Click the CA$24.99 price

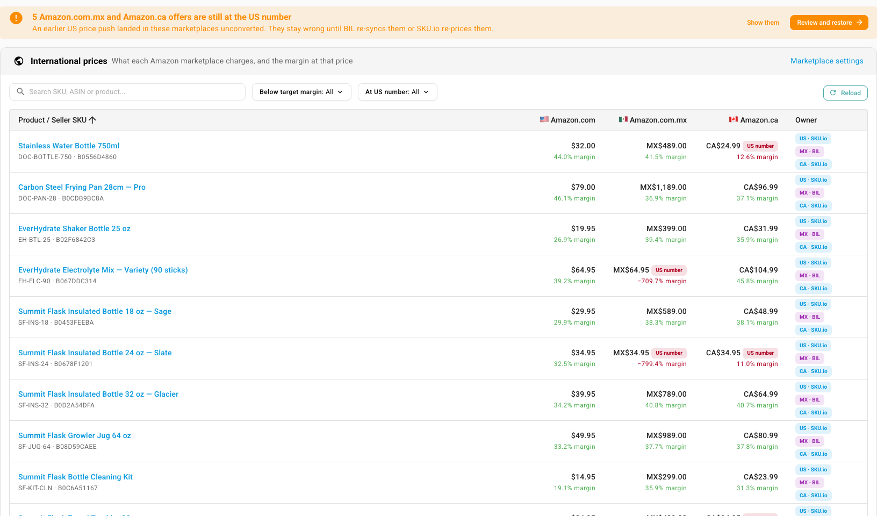click(723, 146)
